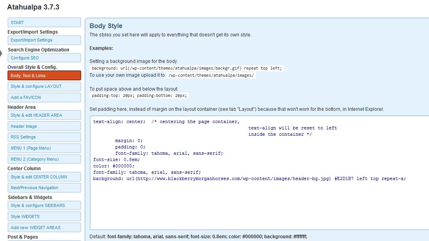The height and width of the screenshot is (241, 429).
Task: Click the /wp-content/themes/atahualpa/images/ path snippet
Action: coord(211,76)
